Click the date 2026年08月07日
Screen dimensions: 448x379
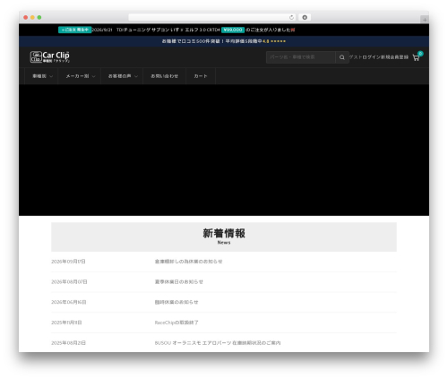[69, 282]
